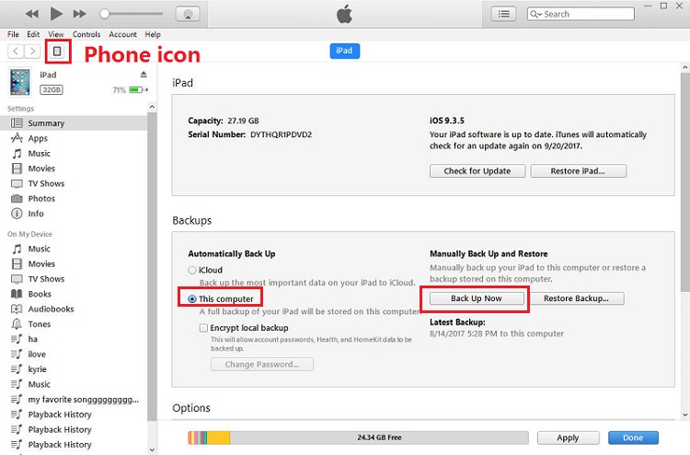Click the volume slider knob

[104, 14]
